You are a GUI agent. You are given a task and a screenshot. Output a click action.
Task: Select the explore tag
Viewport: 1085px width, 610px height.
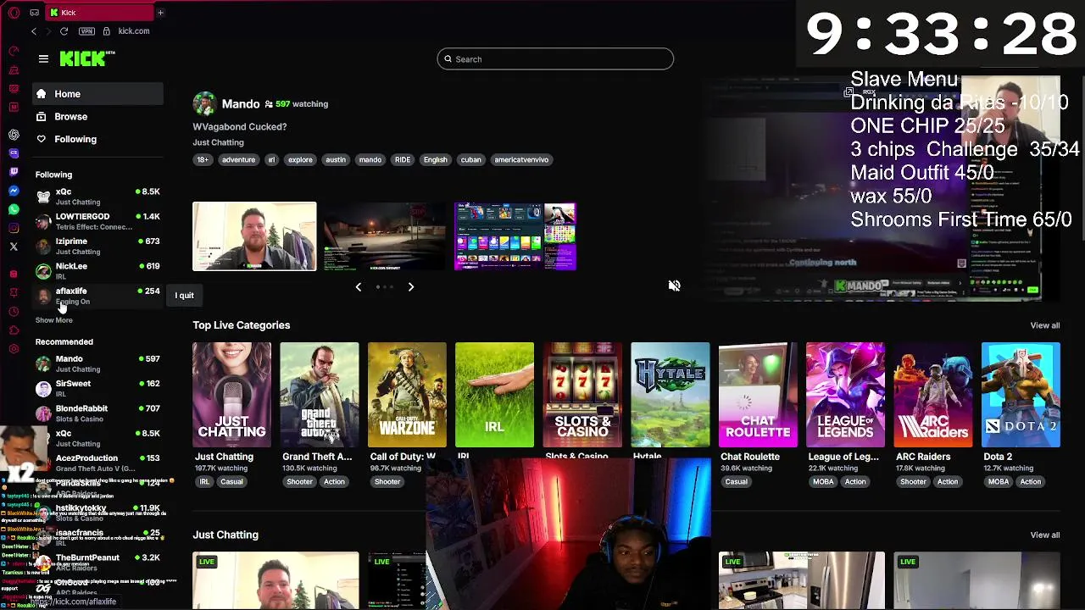click(300, 159)
